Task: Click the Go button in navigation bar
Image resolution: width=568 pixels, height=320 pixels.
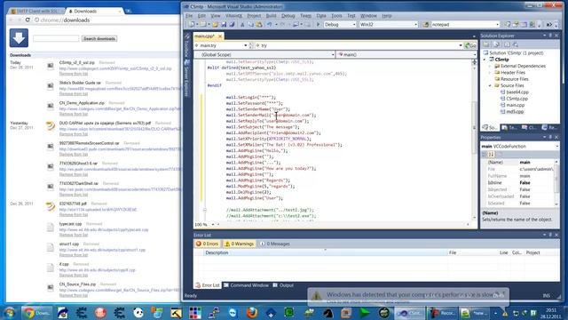Action: tap(470, 45)
